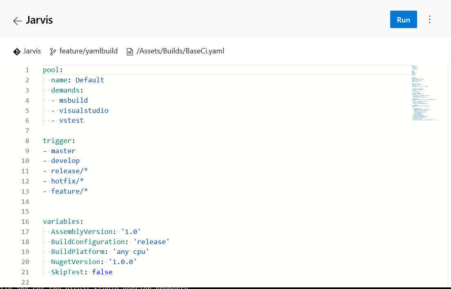451x289 pixels.
Task: Click the 'variables:' keyword in the editor
Action: [x=63, y=221]
